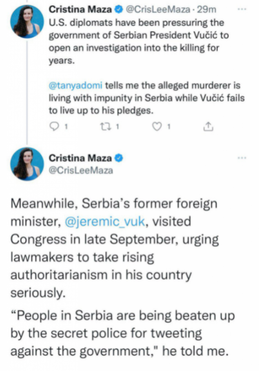Open the tweet about pressuring Vučić's government
The height and width of the screenshot is (371, 259).
[135, 40]
